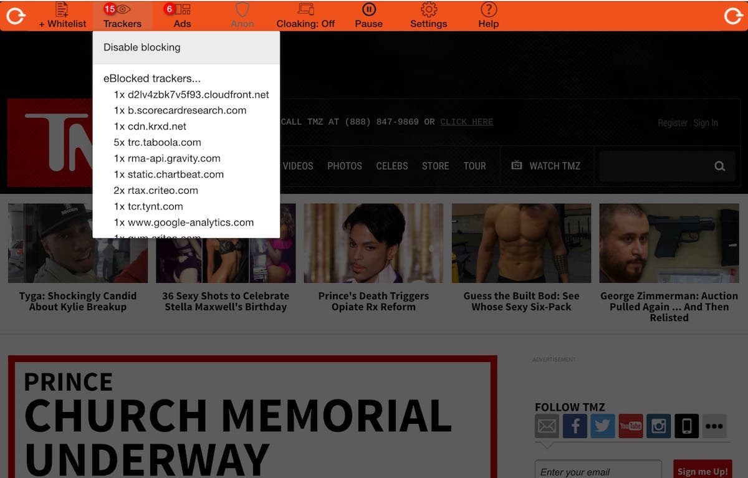Open TMZ Facebook icon
748x478 pixels.
[x=575, y=426]
